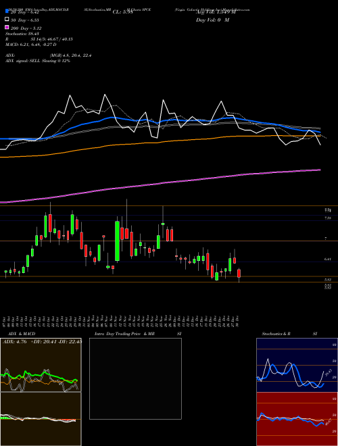This screenshot has width=338, height=446.
Task: Click the last red candlestick on the chart
Action: pos(239,274)
